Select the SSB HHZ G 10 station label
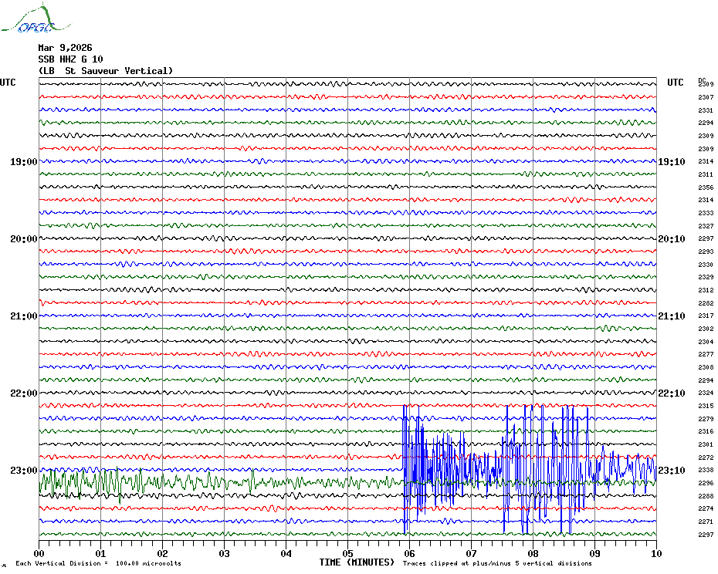The width and height of the screenshot is (718, 574). [x=70, y=59]
